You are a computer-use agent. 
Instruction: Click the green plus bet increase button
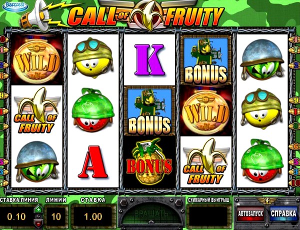(38, 209)
